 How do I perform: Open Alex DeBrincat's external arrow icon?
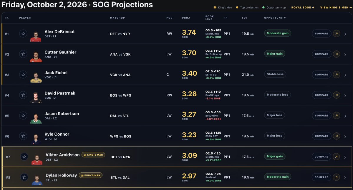coord(336,34)
